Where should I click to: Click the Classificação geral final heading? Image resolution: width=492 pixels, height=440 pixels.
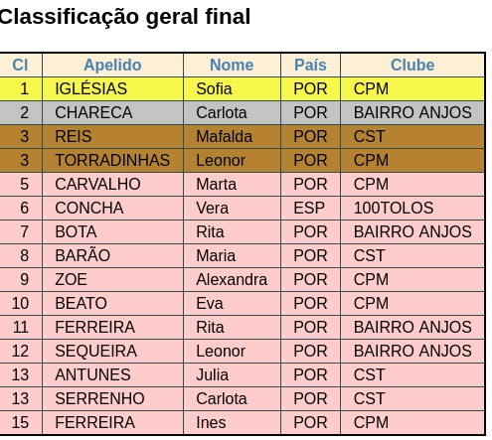(x=124, y=17)
